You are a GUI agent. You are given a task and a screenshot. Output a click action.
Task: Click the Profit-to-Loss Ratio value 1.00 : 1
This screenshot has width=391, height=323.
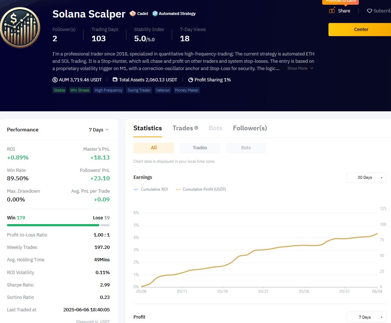(101, 235)
